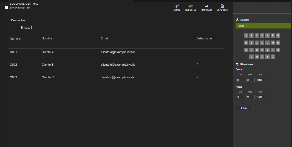
Task: Filter names by letter S
Action: (267, 50)
